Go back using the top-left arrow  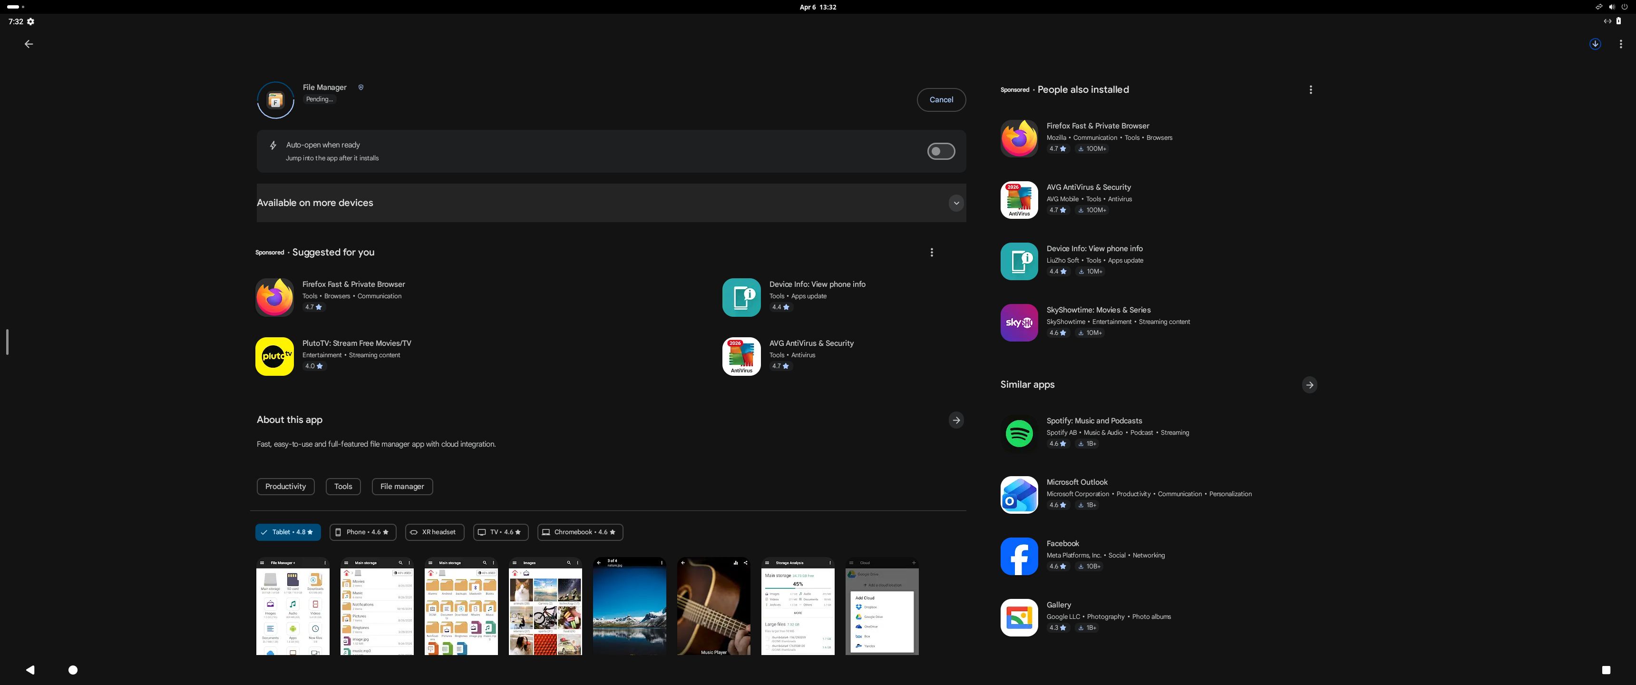point(29,44)
